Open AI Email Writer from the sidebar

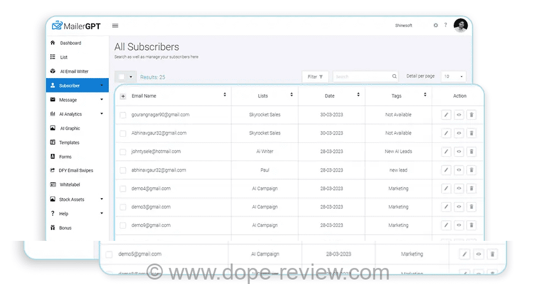point(74,71)
